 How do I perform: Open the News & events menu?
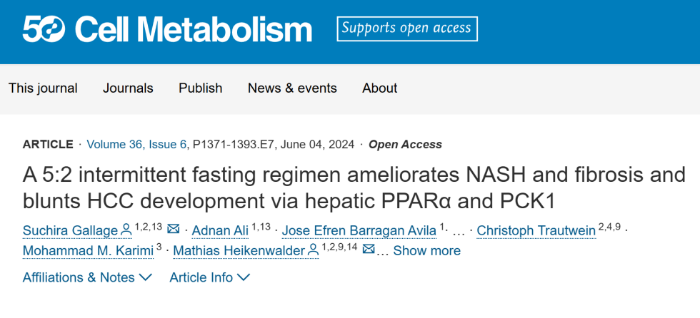tap(292, 88)
